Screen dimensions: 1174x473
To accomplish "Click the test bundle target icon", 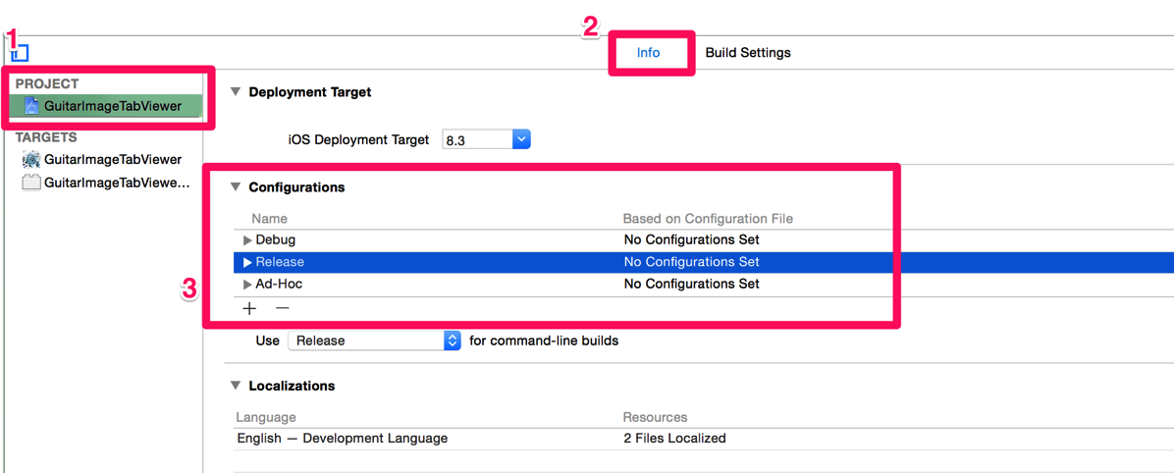I will (31, 182).
